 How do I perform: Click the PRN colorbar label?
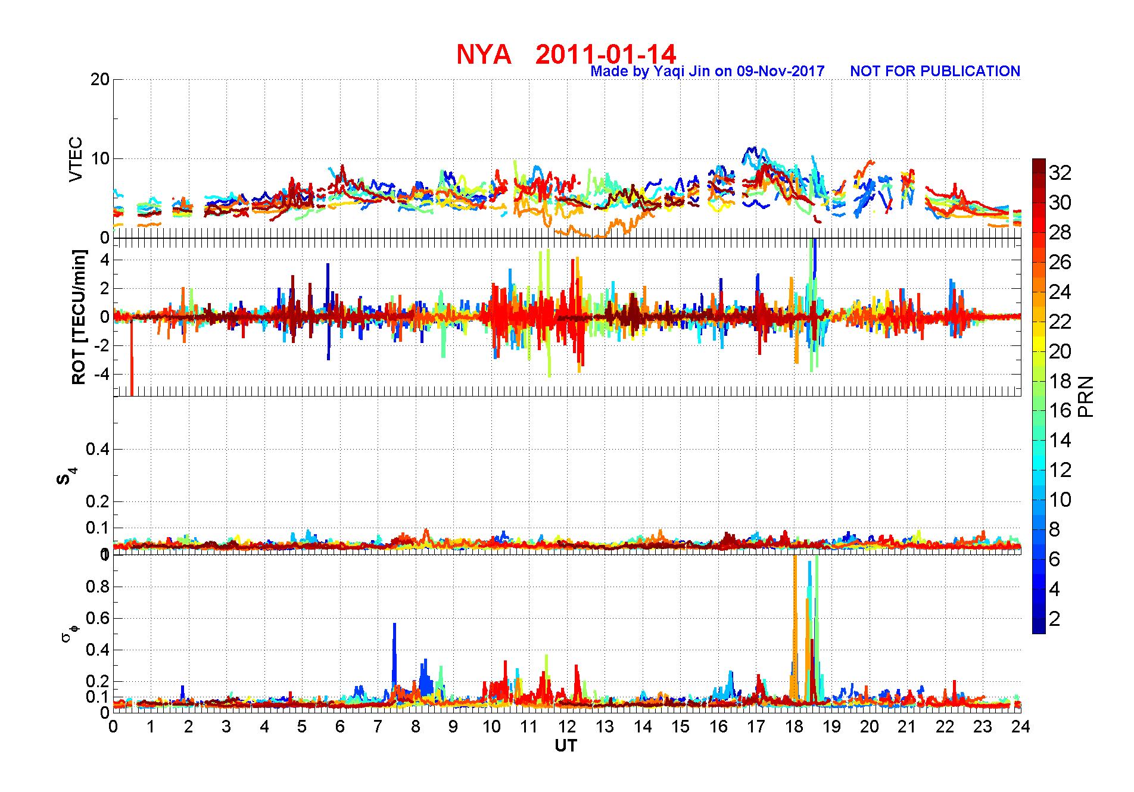[x=1086, y=397]
